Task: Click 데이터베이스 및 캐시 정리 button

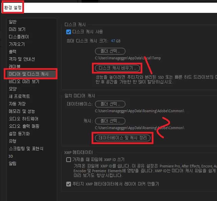Action: [123, 138]
